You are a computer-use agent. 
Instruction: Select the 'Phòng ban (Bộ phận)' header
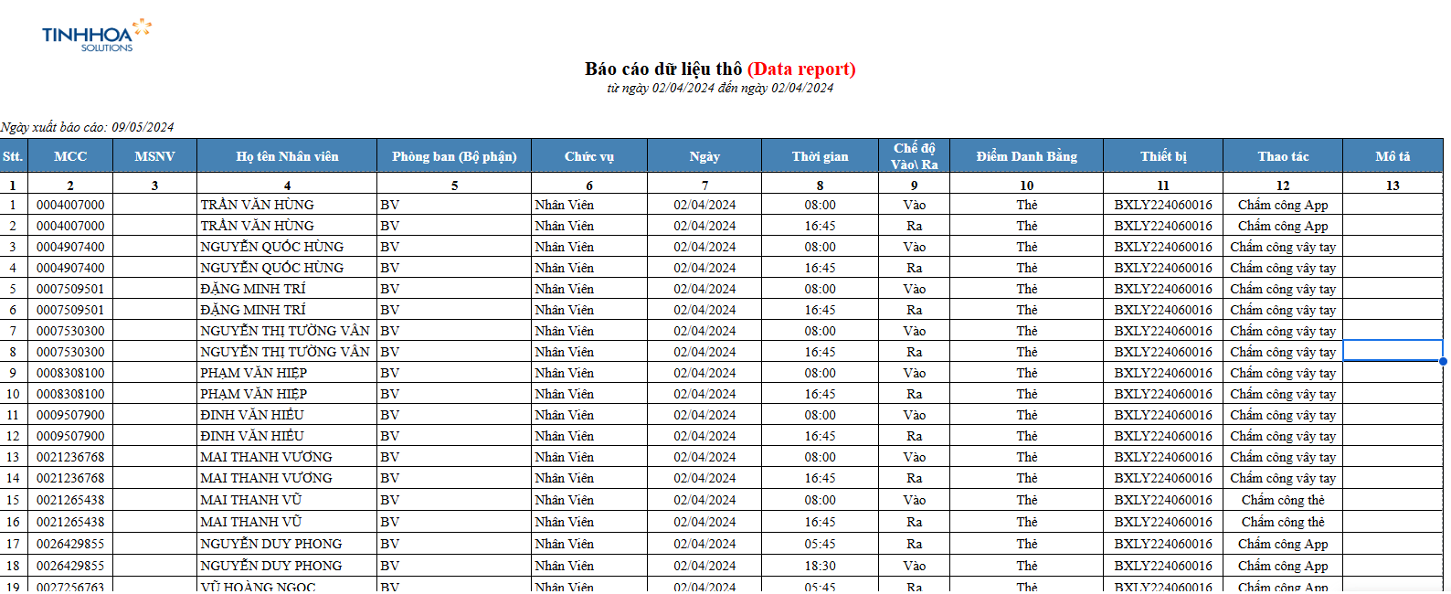click(x=454, y=156)
